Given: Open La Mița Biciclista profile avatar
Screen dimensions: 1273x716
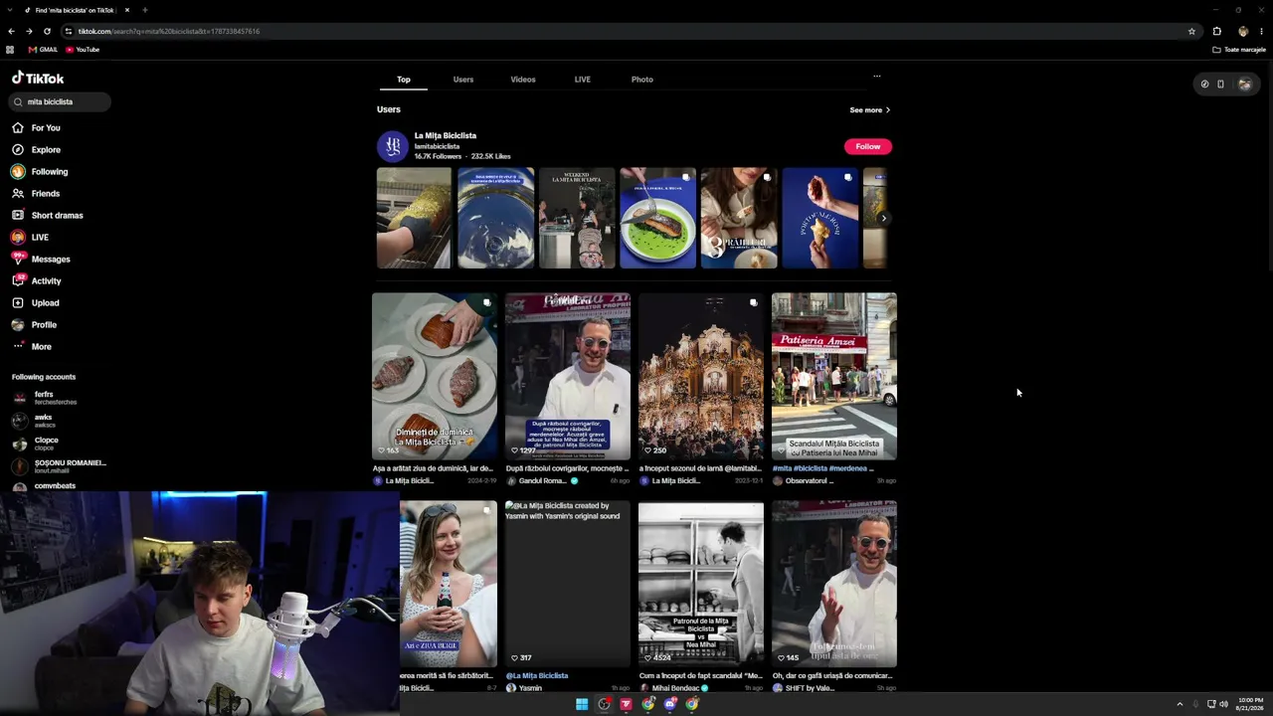Looking at the screenshot, I should click(x=393, y=146).
